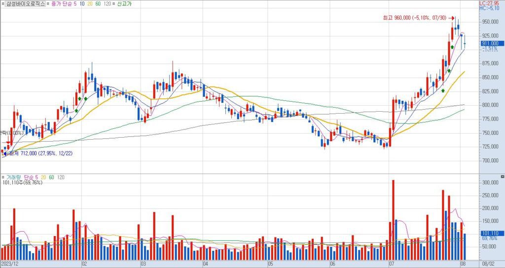Viewport: 505px width, 268px height.
Task: Click the -1.51% change label
Action: [x=490, y=49]
